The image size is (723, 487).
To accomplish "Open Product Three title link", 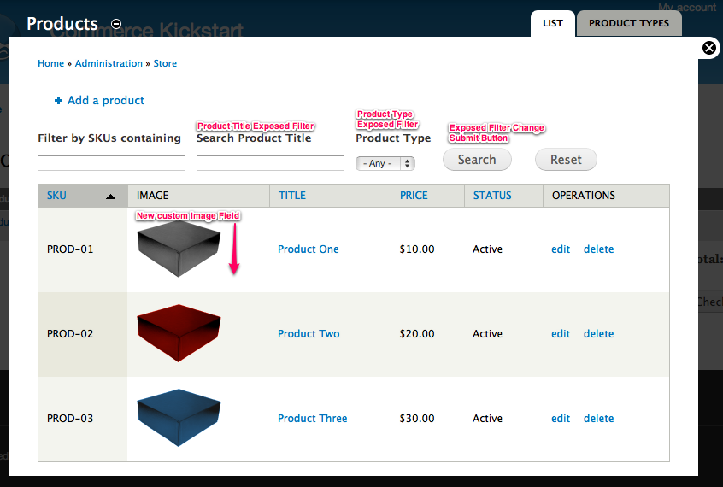I will [312, 419].
